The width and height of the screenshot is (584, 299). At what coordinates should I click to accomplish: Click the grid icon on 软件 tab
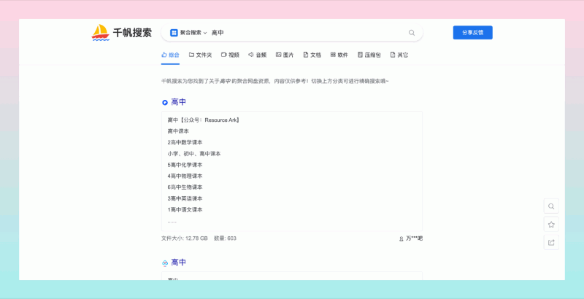(x=333, y=55)
